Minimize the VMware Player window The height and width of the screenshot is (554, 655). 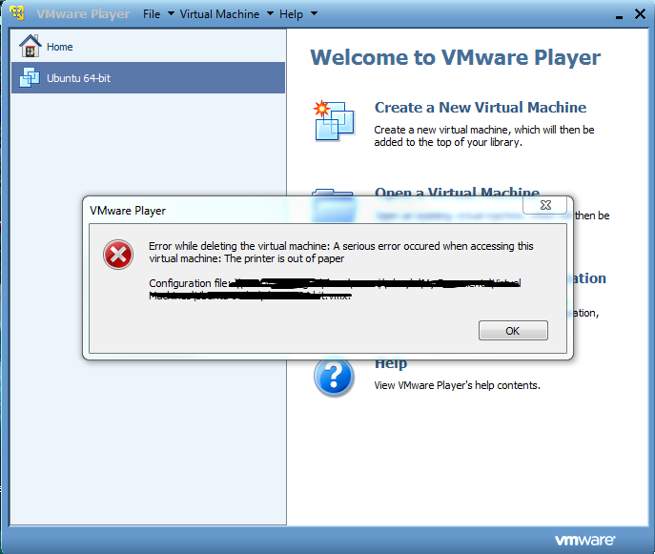point(619,15)
